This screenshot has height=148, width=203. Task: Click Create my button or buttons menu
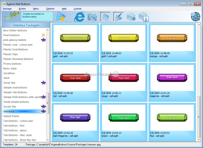pos(37,16)
